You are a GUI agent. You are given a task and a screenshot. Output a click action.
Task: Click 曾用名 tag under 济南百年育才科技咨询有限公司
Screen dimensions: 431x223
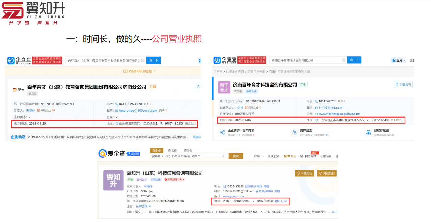(x=238, y=91)
